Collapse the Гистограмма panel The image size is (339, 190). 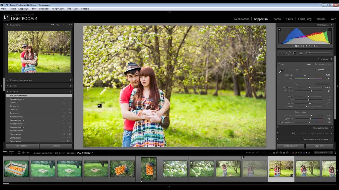pyautogui.click(x=331, y=25)
